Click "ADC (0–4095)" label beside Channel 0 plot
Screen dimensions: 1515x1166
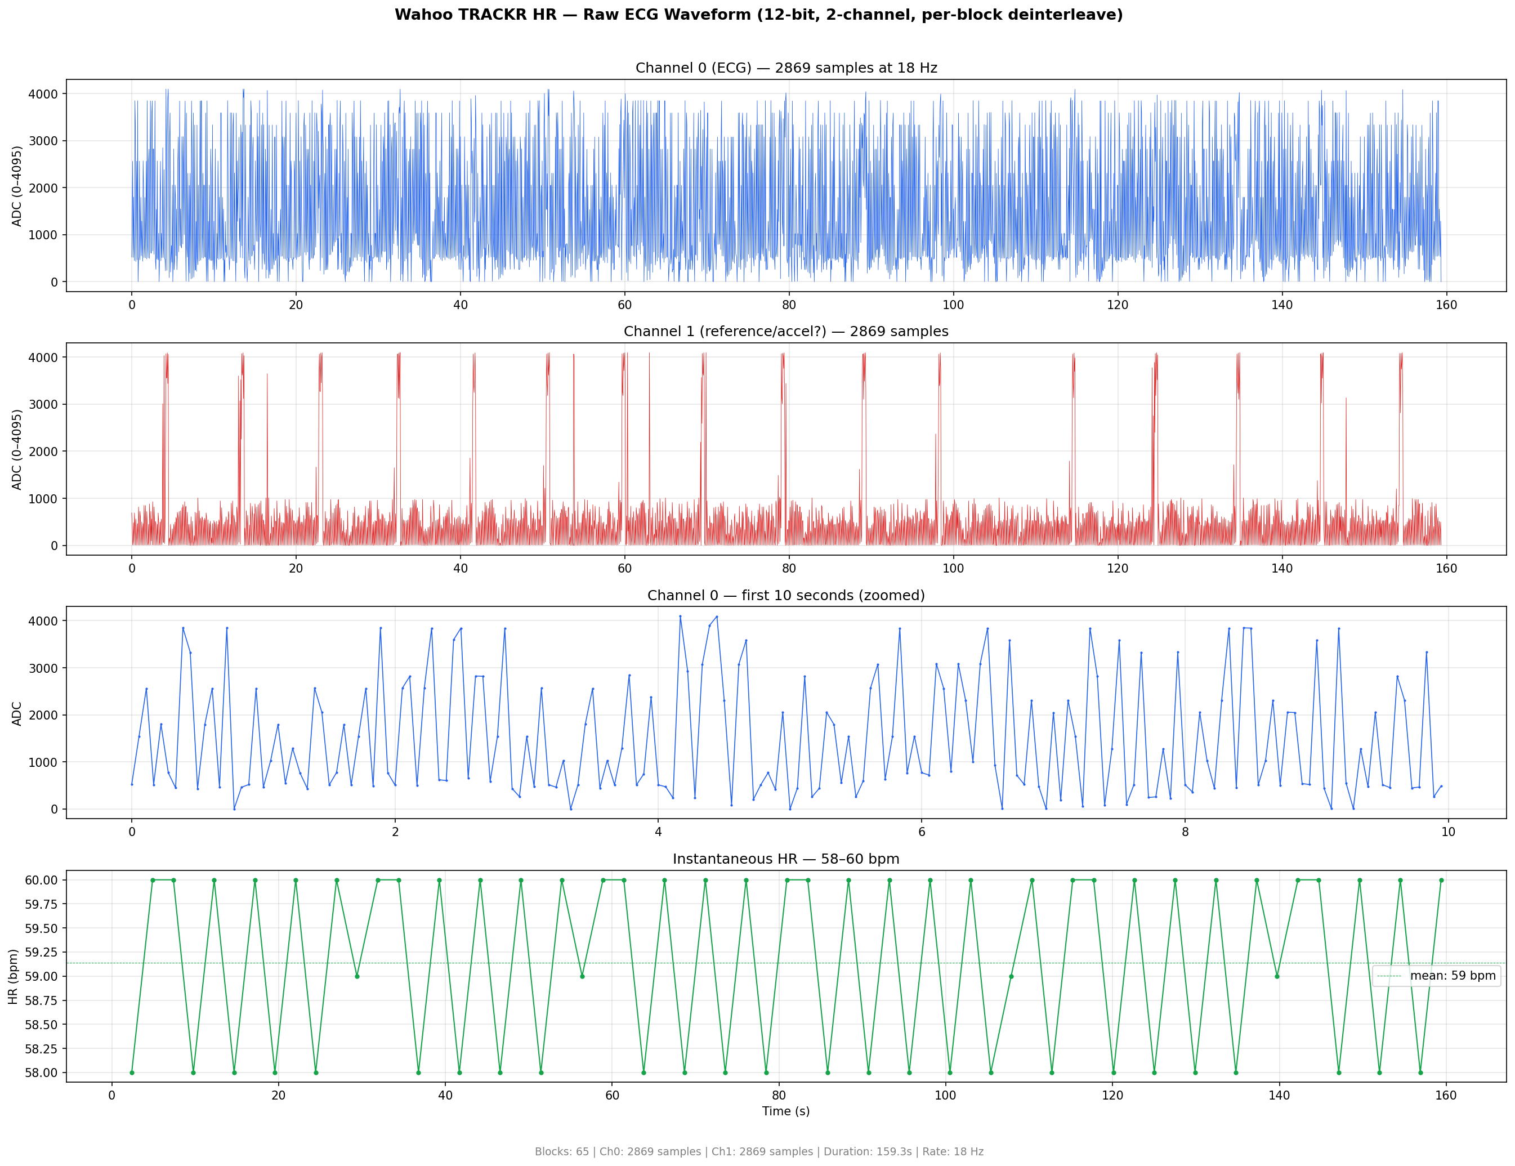(x=17, y=186)
